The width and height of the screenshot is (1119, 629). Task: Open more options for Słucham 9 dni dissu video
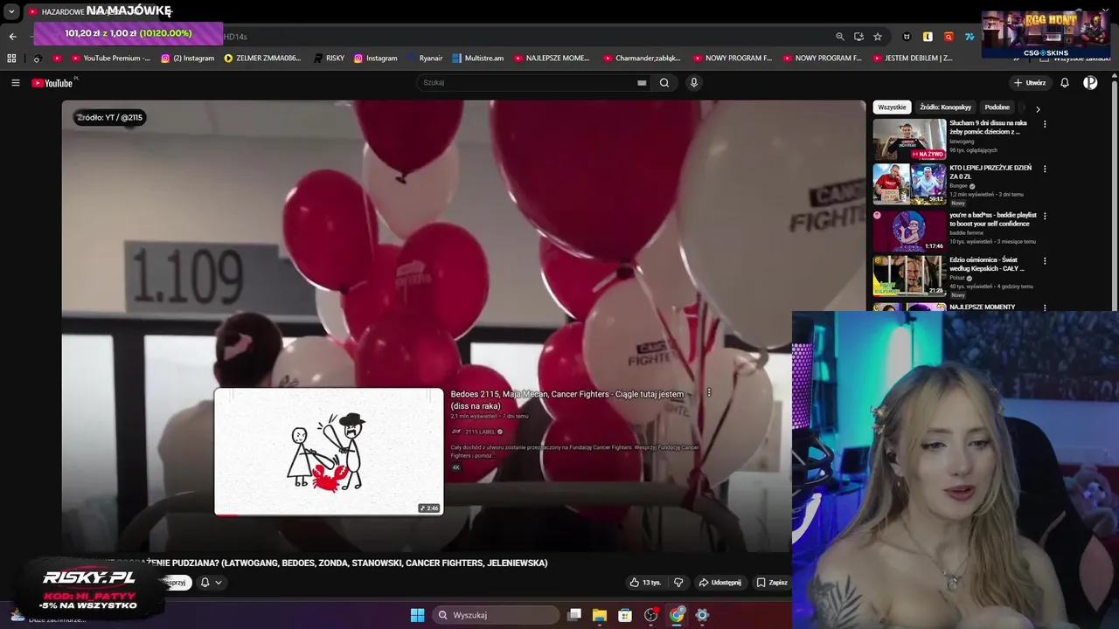point(1045,124)
